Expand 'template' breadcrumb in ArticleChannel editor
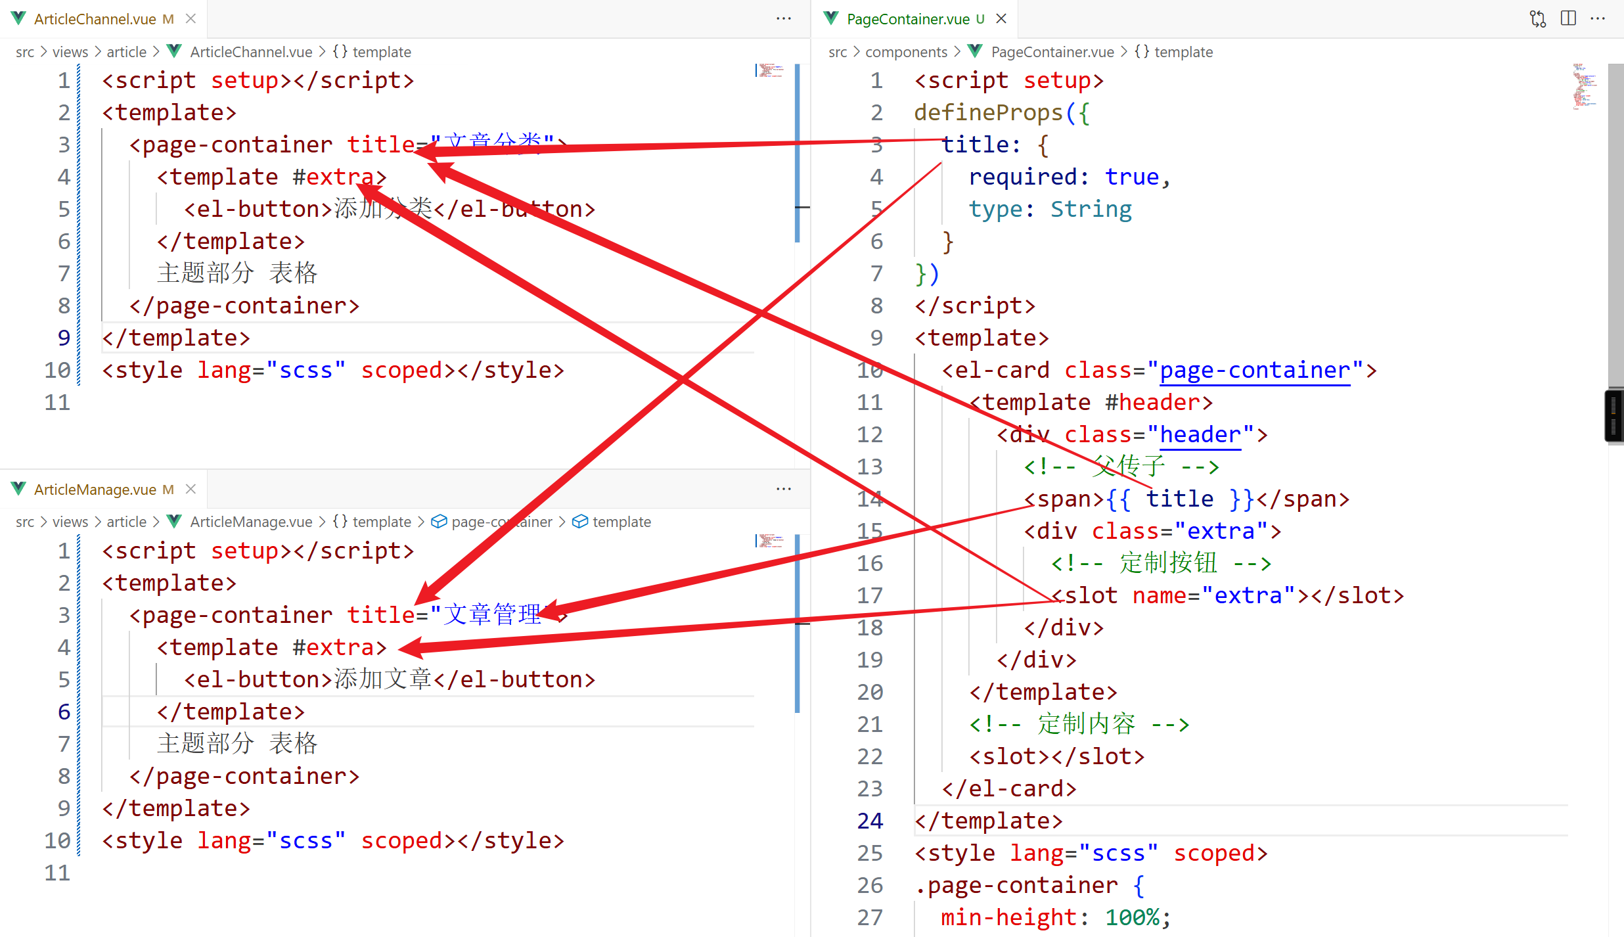The image size is (1624, 937). pos(381,52)
